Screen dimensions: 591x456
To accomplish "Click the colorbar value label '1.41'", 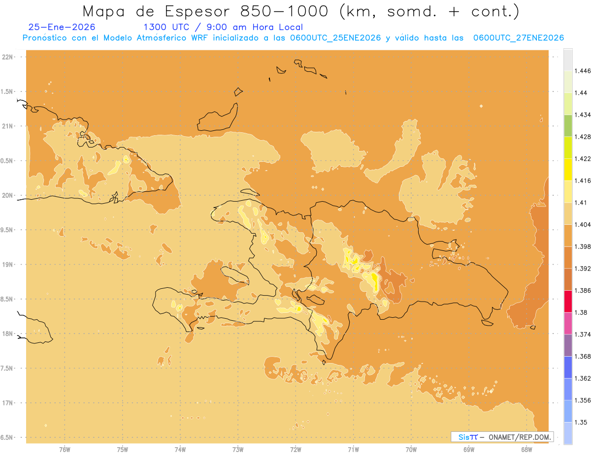I will [x=581, y=202].
